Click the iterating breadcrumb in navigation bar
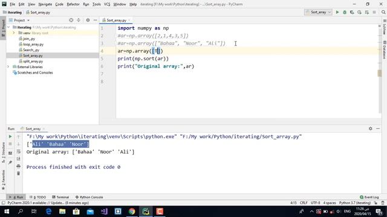 pos(12,12)
